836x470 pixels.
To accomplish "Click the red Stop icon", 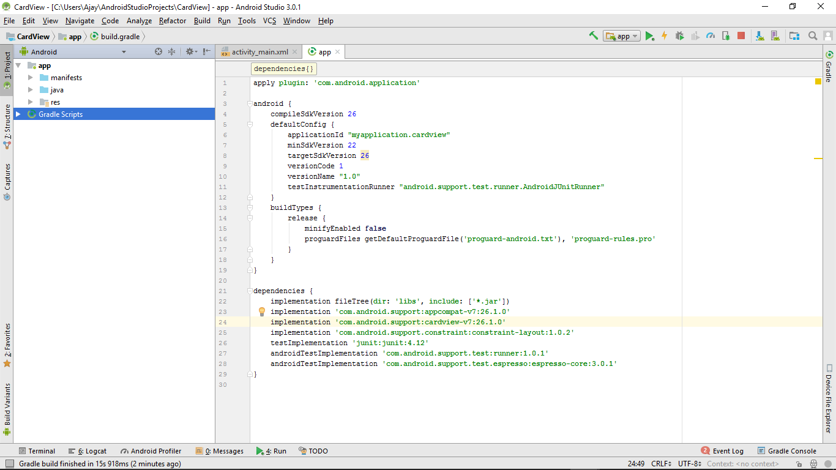I will [x=741, y=36].
